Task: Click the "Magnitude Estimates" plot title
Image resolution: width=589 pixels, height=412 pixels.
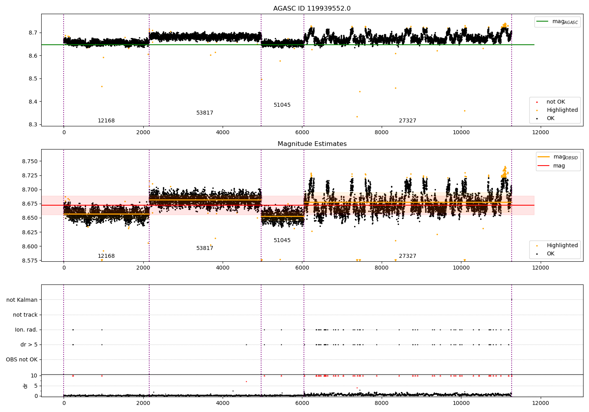Action: click(x=312, y=144)
